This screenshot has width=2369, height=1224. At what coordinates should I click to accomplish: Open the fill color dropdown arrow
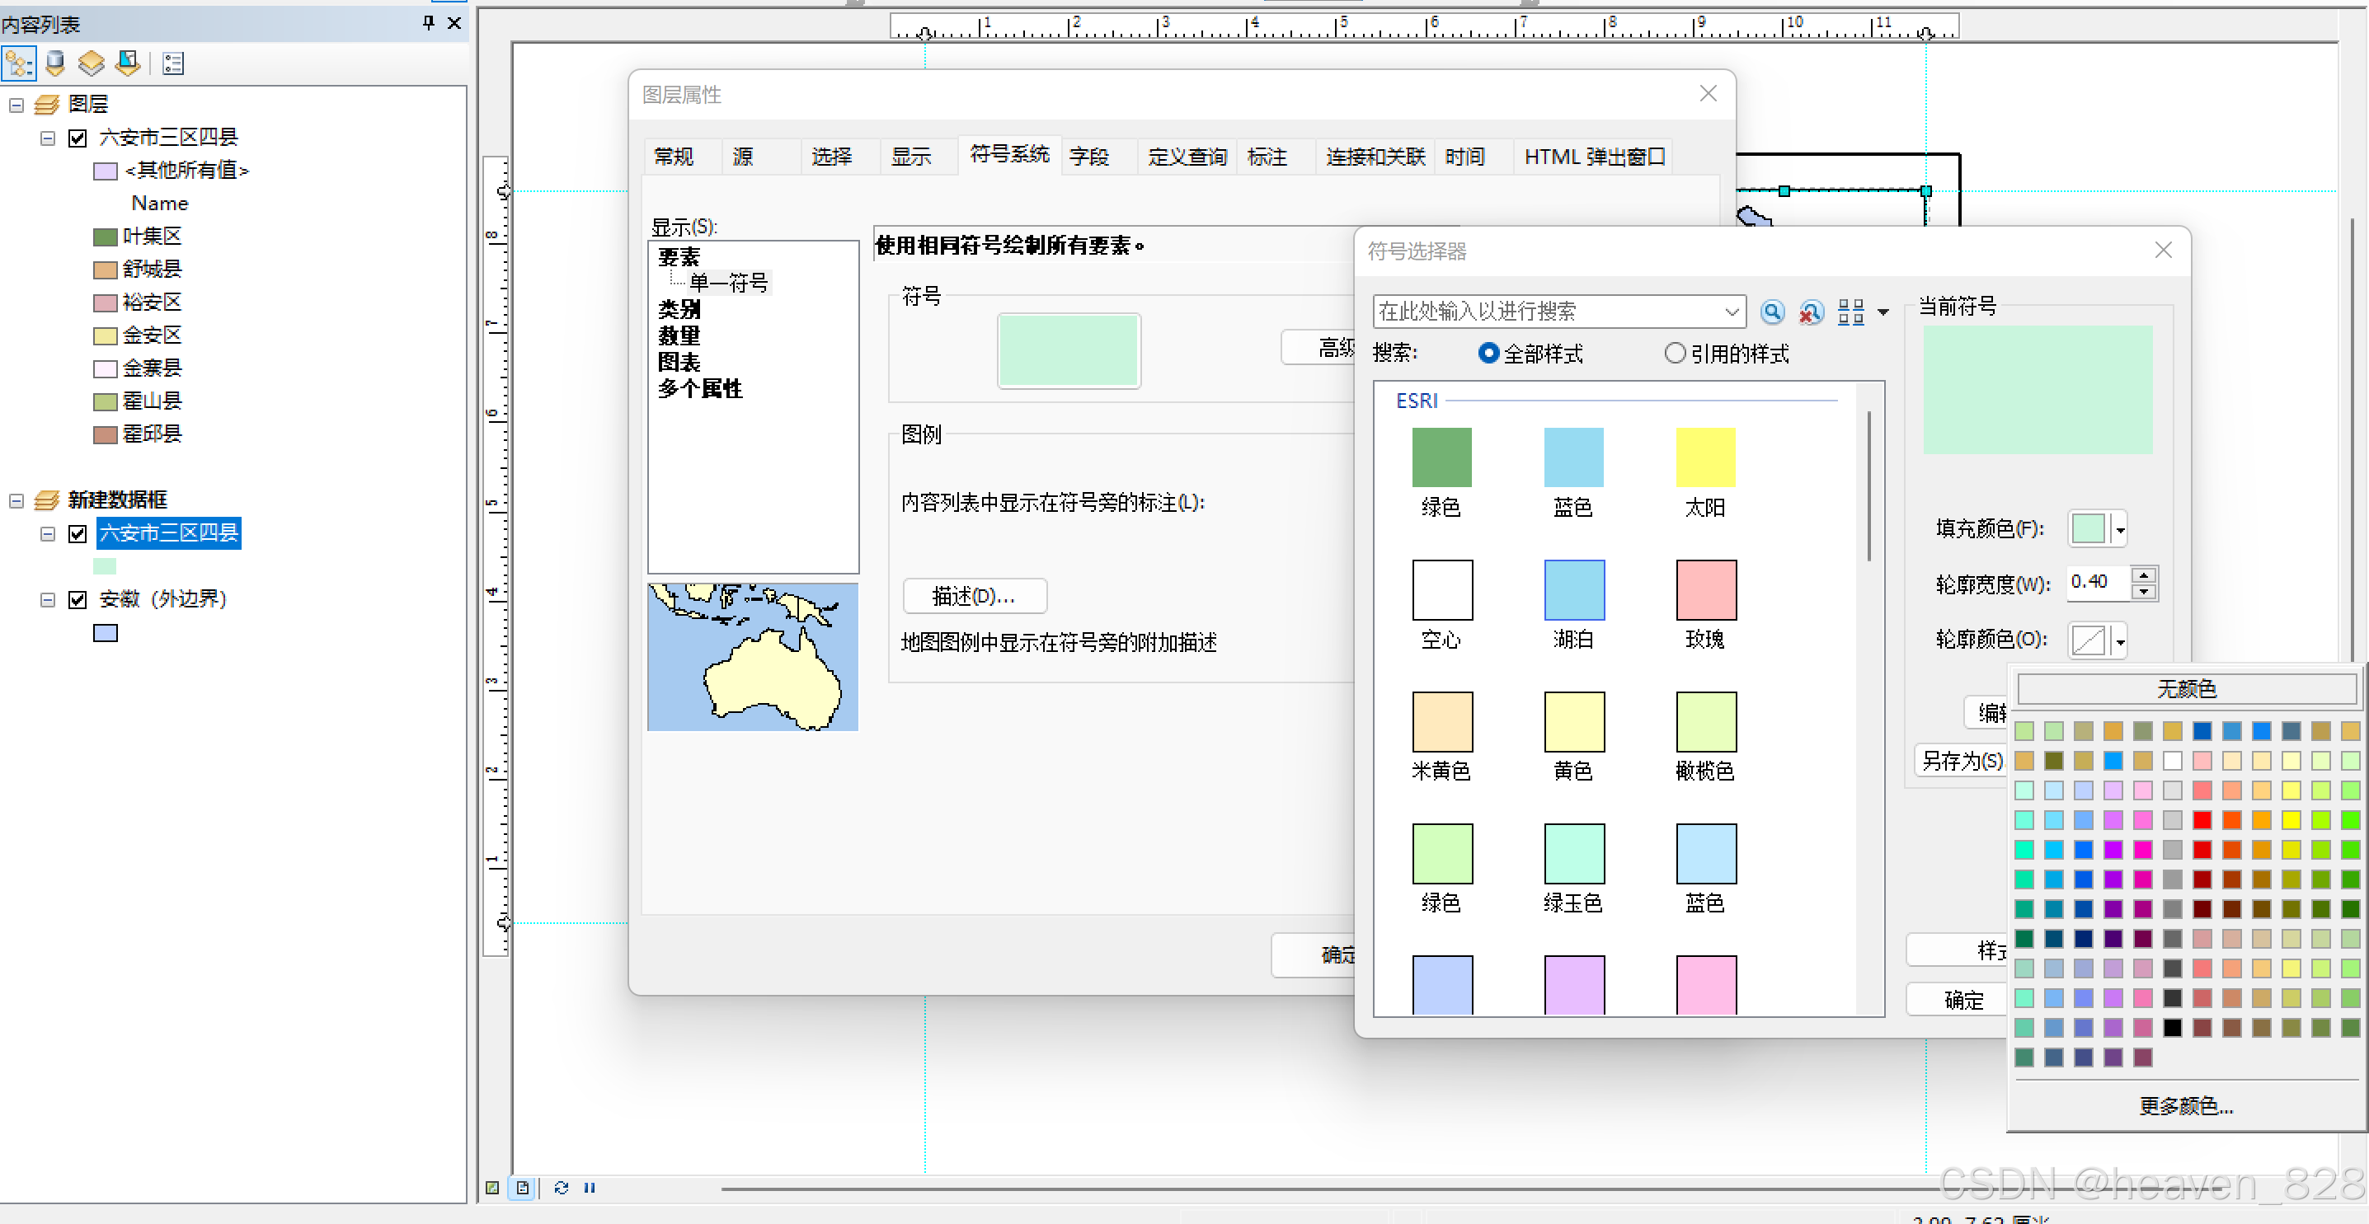(2120, 530)
